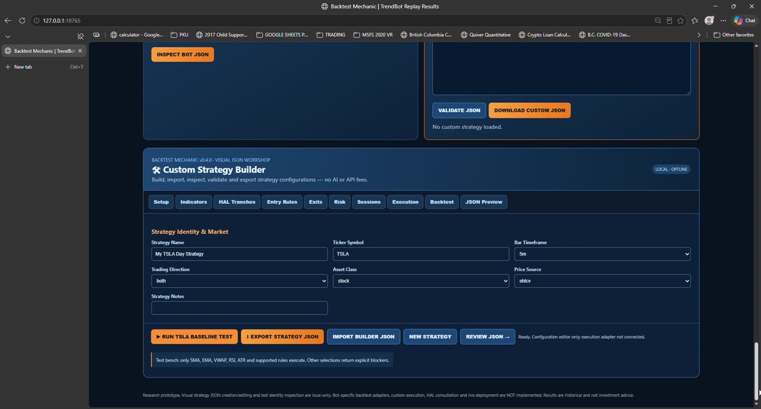This screenshot has height=409, width=761.
Task: Open the immersive reader icon in the address bar
Action: pyautogui.click(x=669, y=20)
